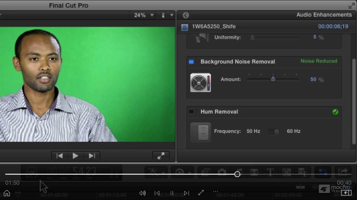The height and width of the screenshot is (200, 357).
Task: Click the Share arrow button in the toolbar
Action: pos(343,172)
